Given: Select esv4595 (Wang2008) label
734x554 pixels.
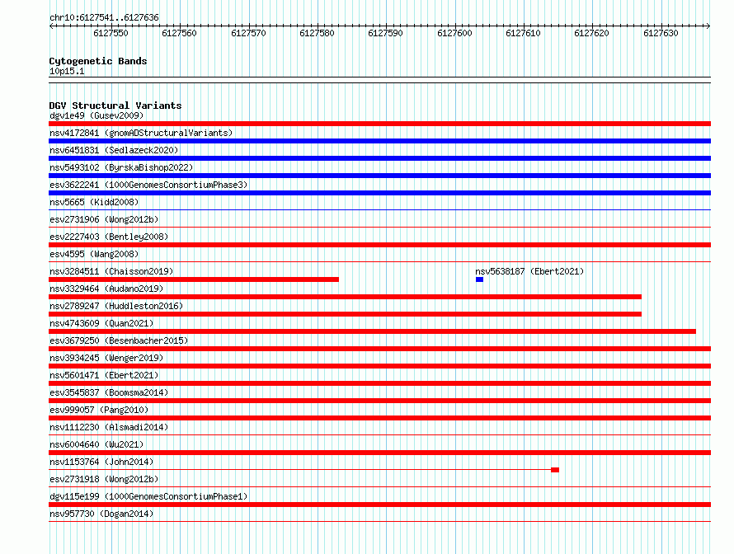Looking at the screenshot, I should pyautogui.click(x=94, y=254).
